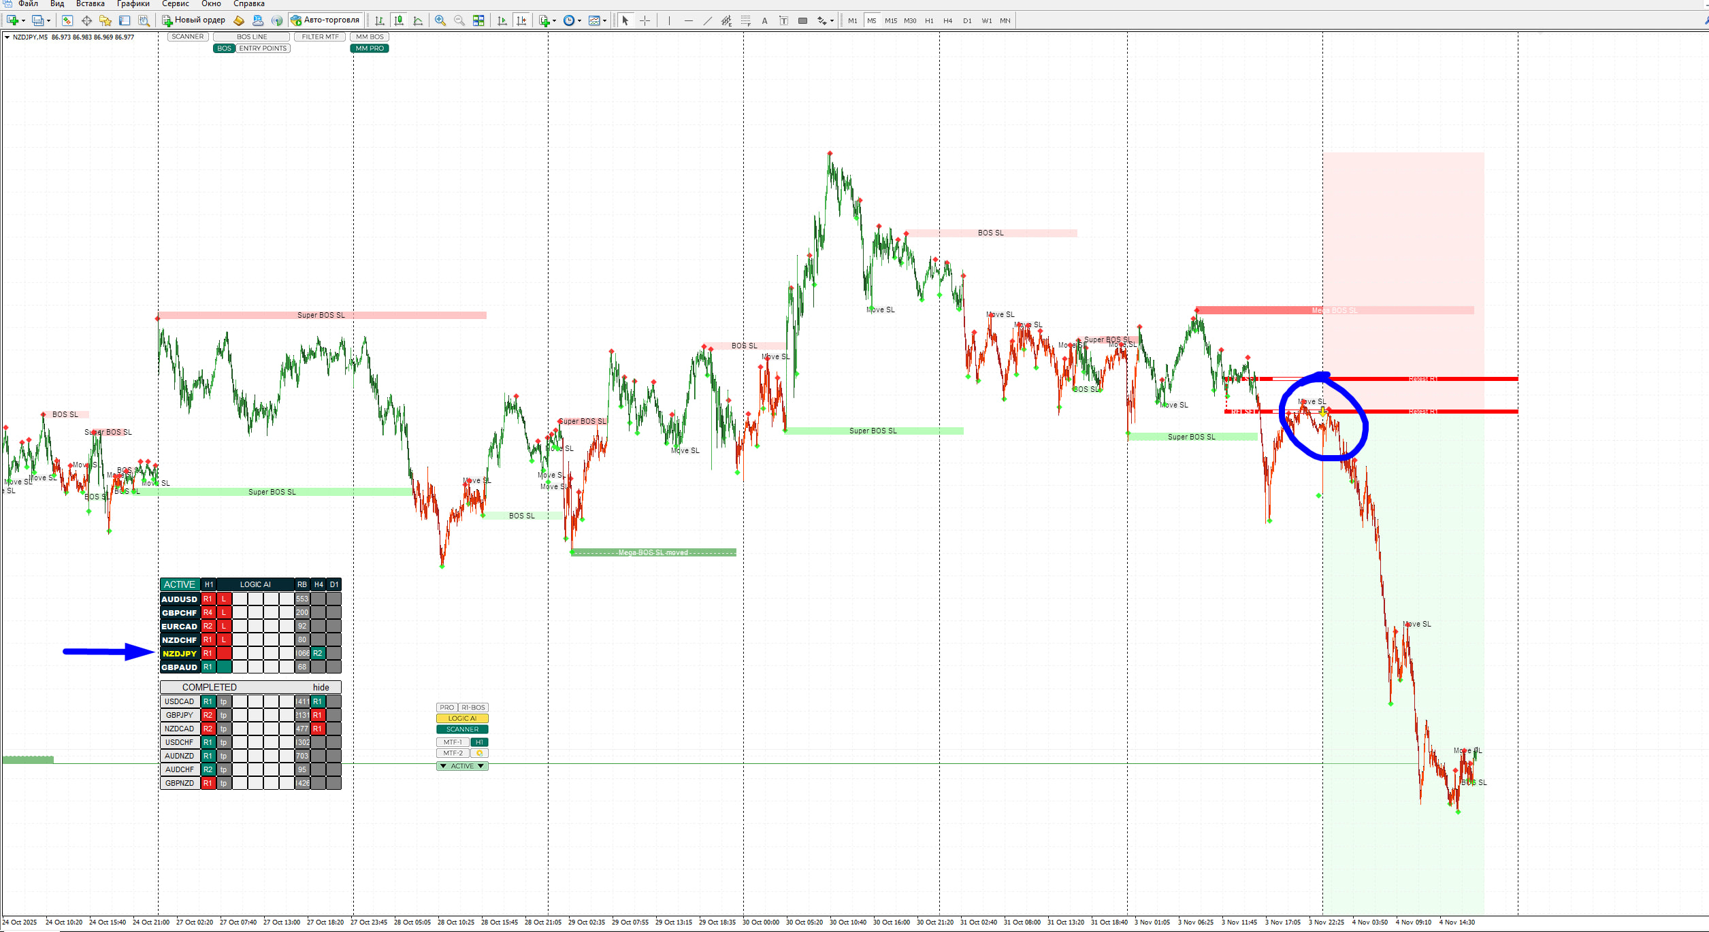Click hide in the COMPLETED panel
This screenshot has height=932, width=1709.
321,687
